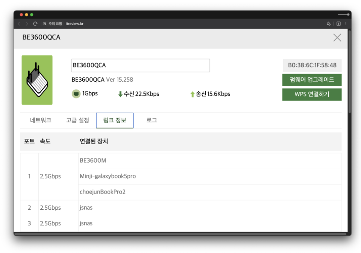This screenshot has width=361, height=253.
Task: Click the green router device image
Action: (x=37, y=80)
